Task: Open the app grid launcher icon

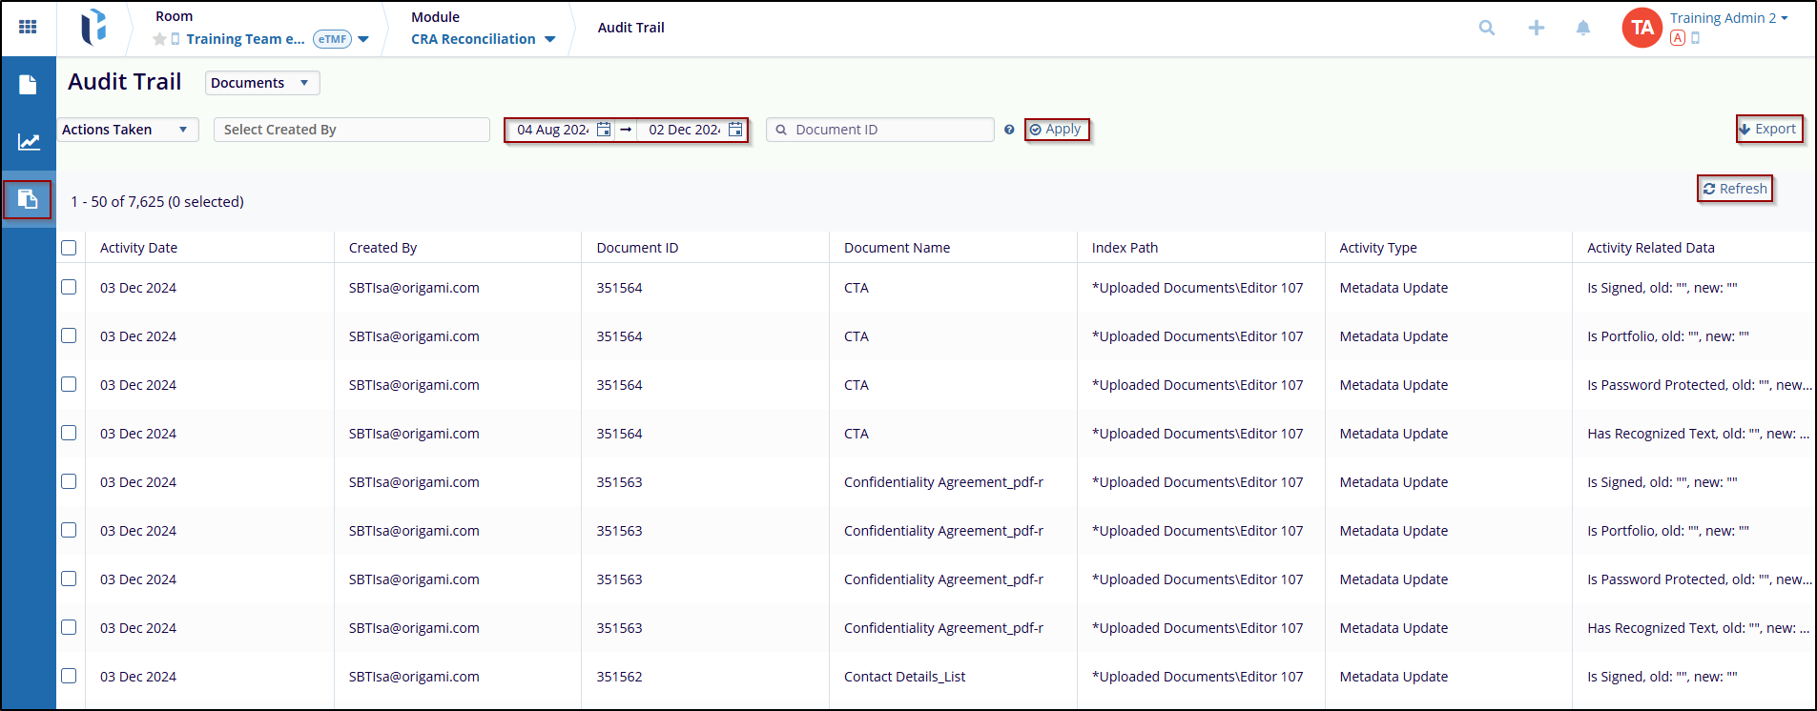Action: coord(28,28)
